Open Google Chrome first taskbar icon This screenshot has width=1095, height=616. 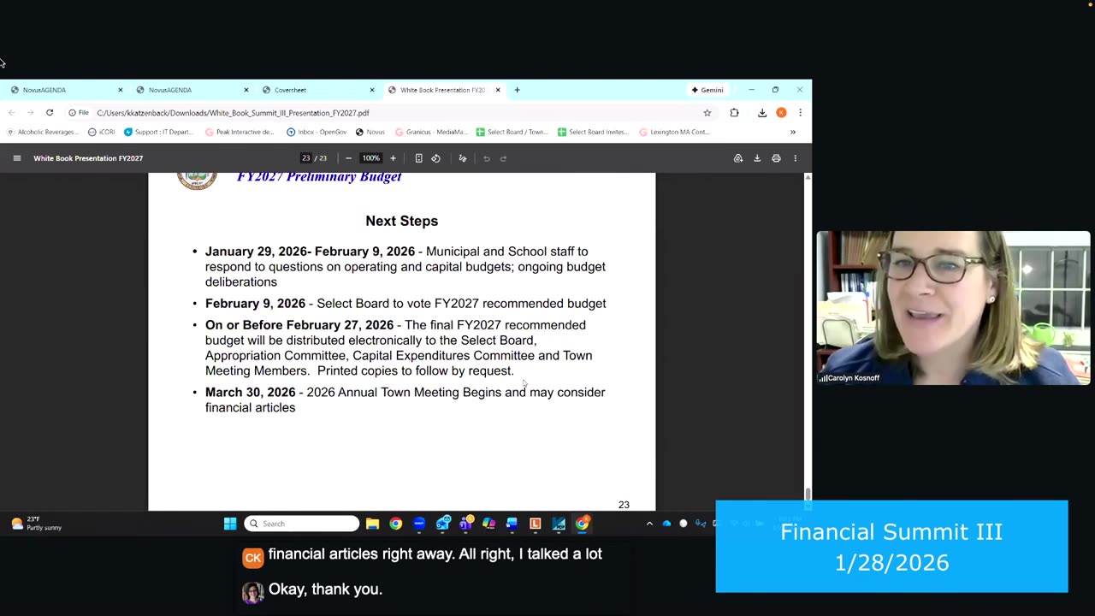[x=395, y=524]
